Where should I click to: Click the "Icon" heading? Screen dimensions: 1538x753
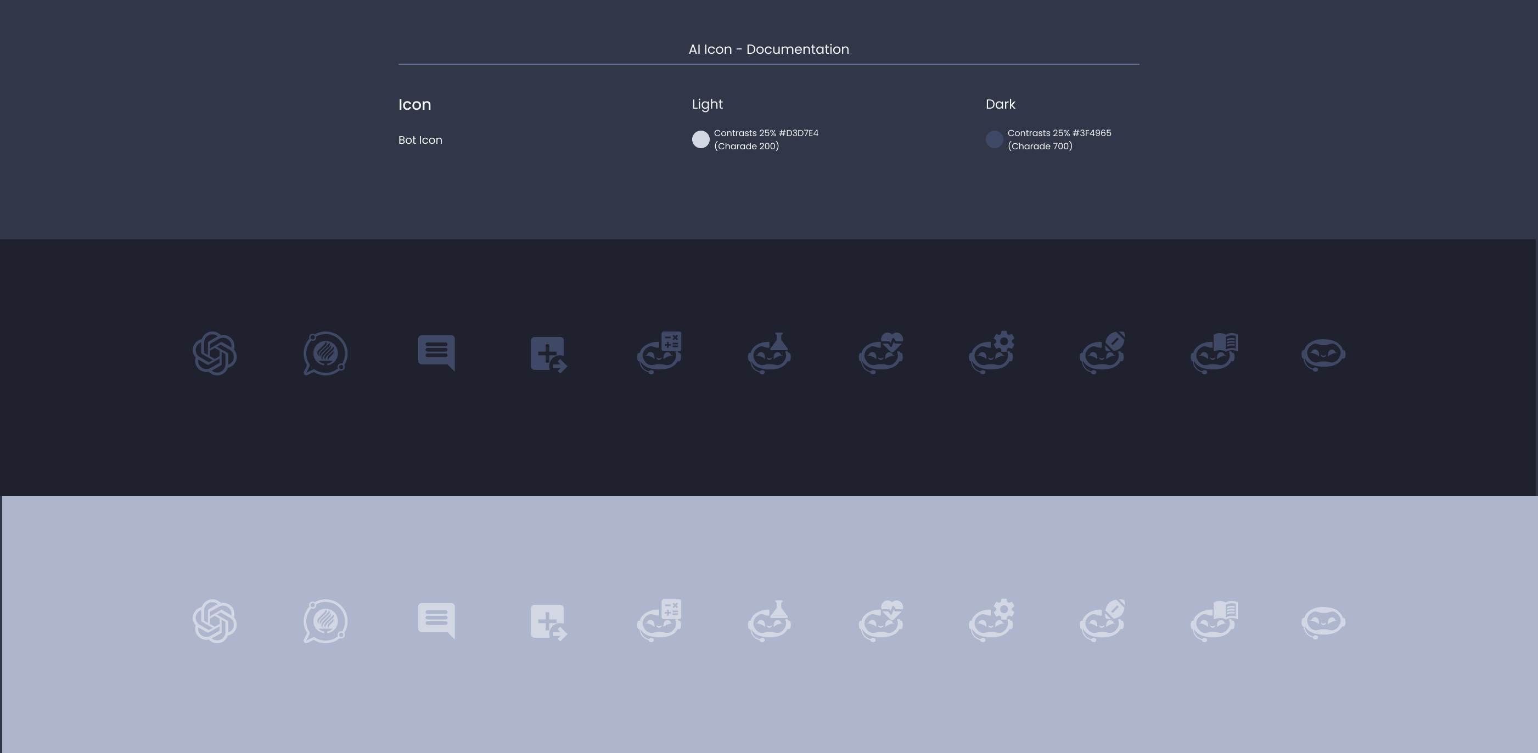(x=414, y=104)
